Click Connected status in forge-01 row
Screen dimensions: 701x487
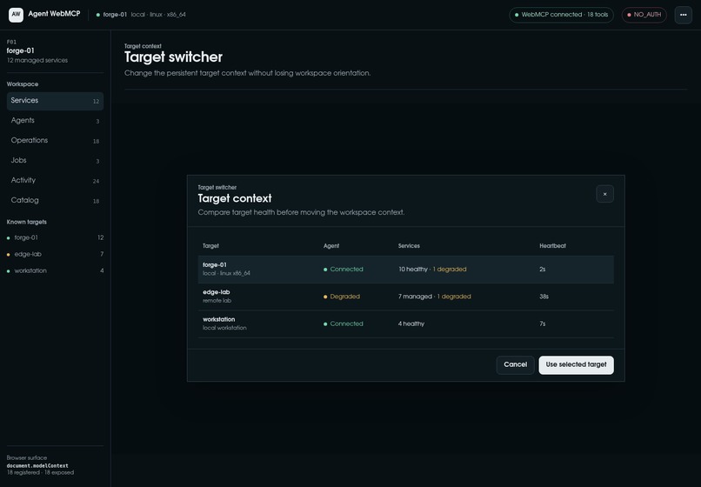coord(344,270)
